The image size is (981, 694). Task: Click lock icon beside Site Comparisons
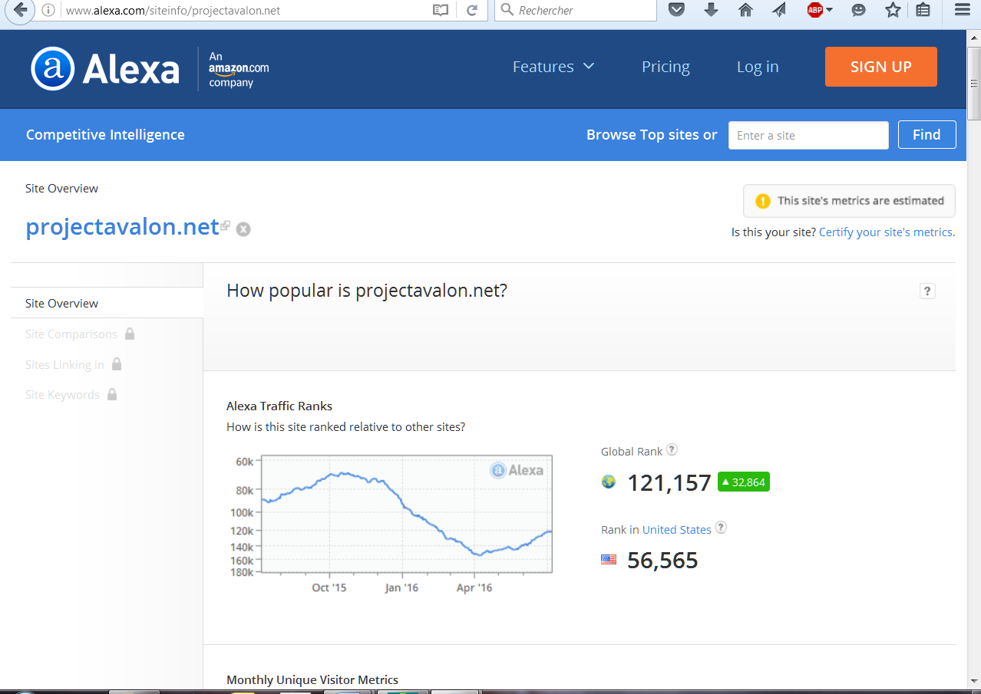point(130,334)
